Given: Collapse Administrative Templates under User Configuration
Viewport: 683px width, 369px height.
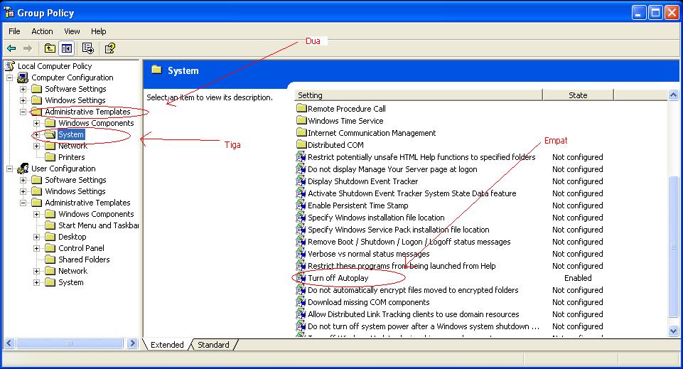Looking at the screenshot, I should coord(23,203).
